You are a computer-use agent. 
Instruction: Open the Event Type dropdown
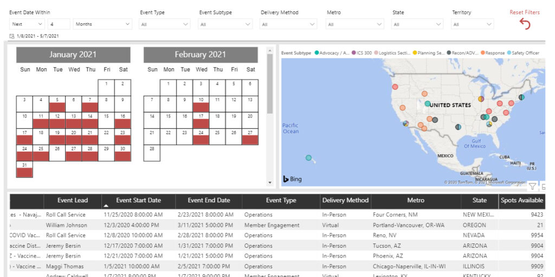click(165, 24)
